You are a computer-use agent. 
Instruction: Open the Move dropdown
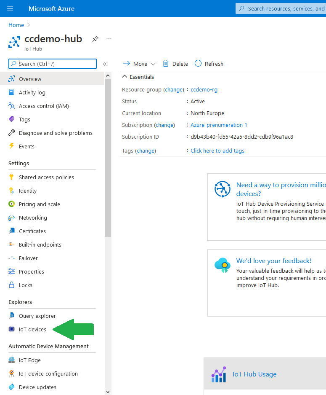pos(140,64)
